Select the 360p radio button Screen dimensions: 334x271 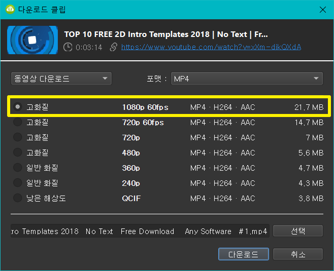tap(18, 168)
